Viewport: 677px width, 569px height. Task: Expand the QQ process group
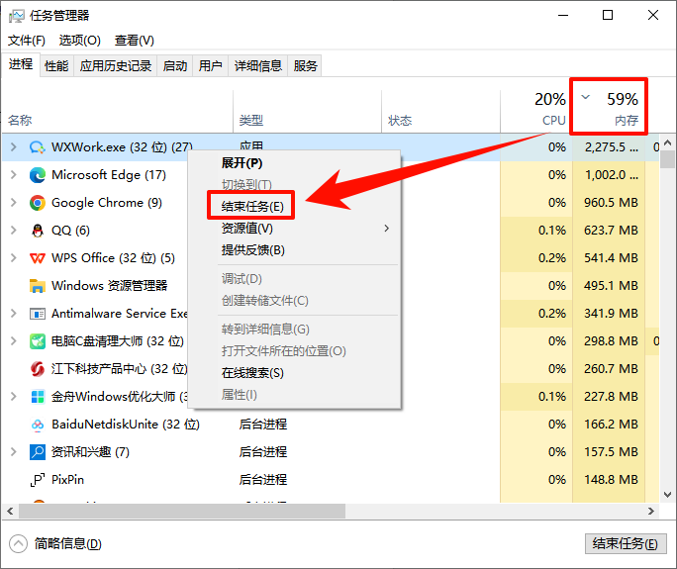14,231
